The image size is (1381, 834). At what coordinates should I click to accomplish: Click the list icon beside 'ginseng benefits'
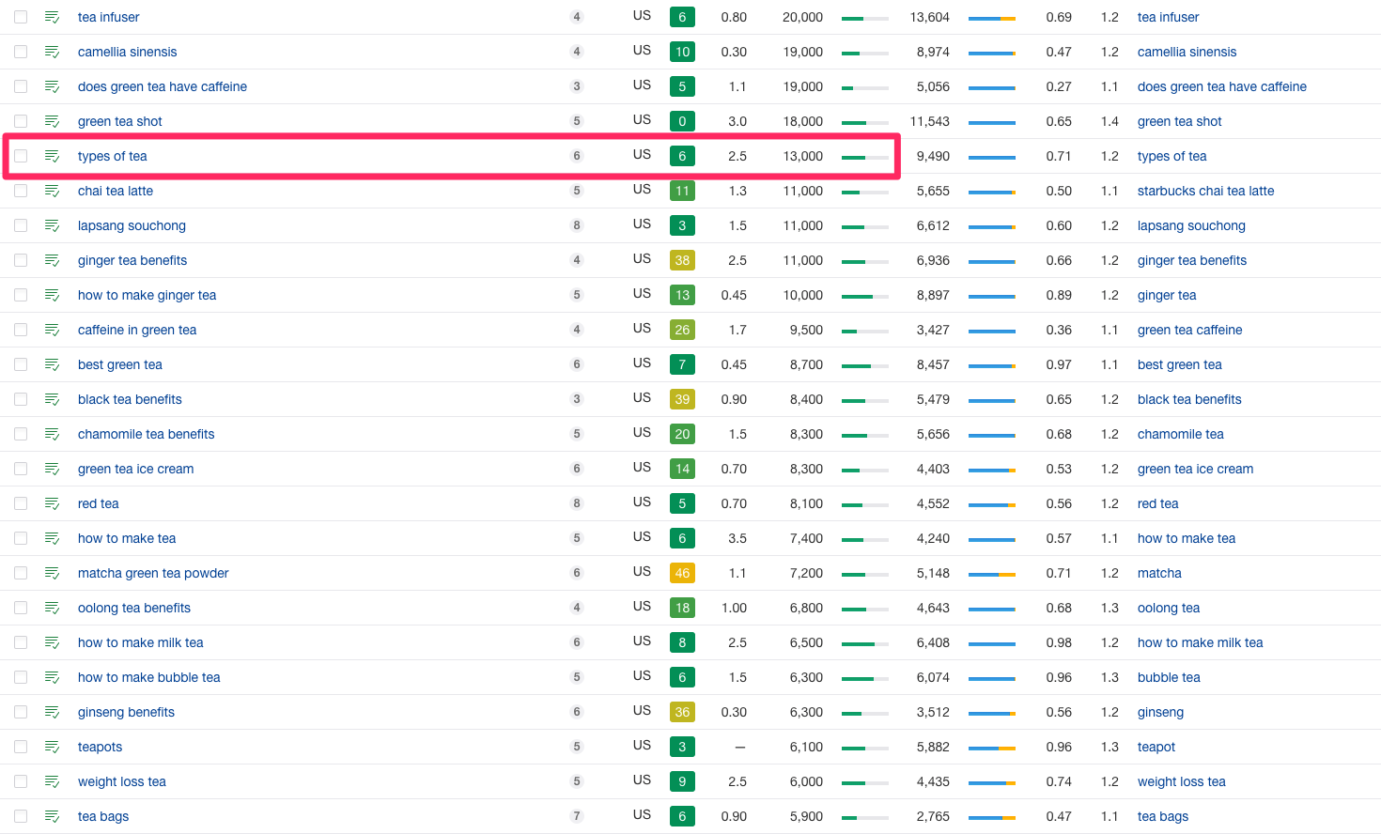(53, 712)
